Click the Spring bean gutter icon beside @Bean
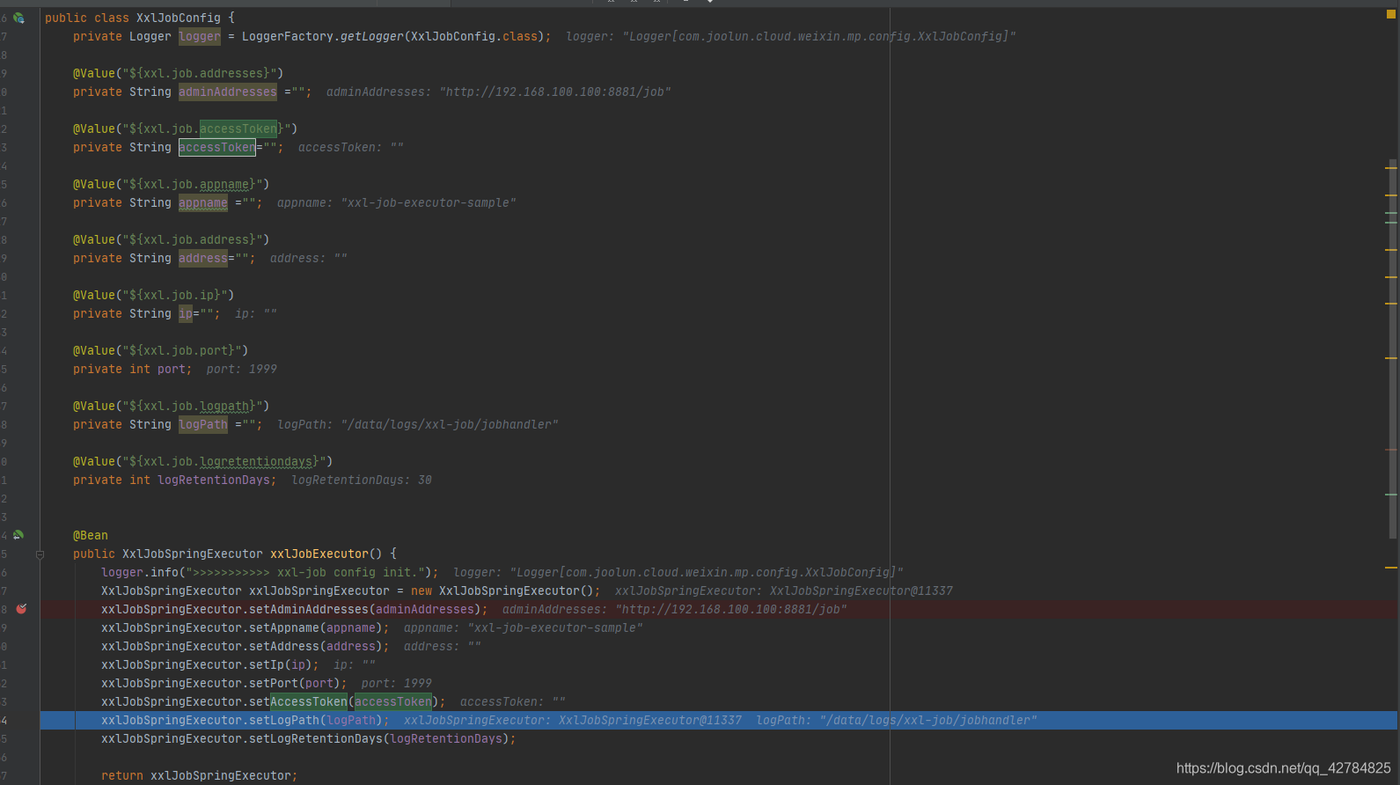Image resolution: width=1400 pixels, height=785 pixels. coord(18,535)
